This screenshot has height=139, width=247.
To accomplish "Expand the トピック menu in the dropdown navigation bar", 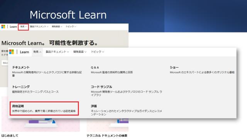I will [98, 52].
